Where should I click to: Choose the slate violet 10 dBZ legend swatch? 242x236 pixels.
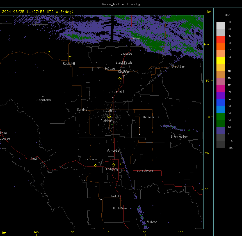point(221,131)
